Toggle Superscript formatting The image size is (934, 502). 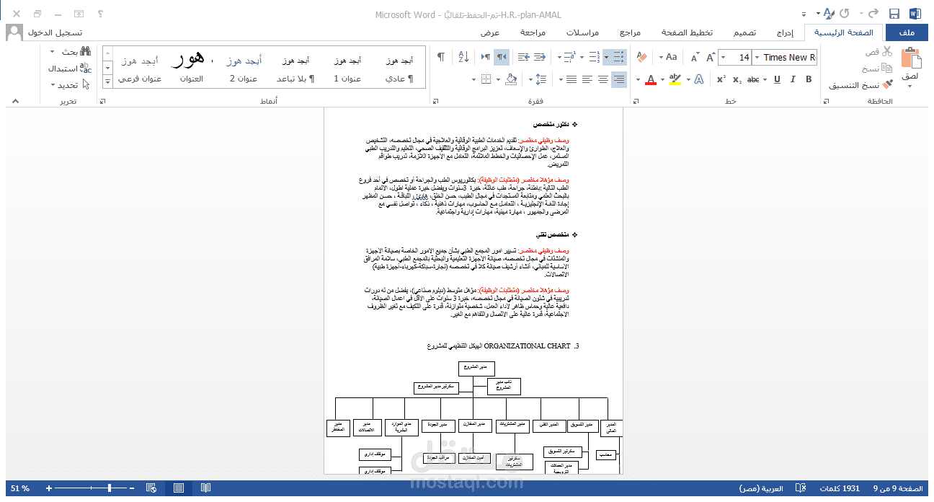click(721, 79)
